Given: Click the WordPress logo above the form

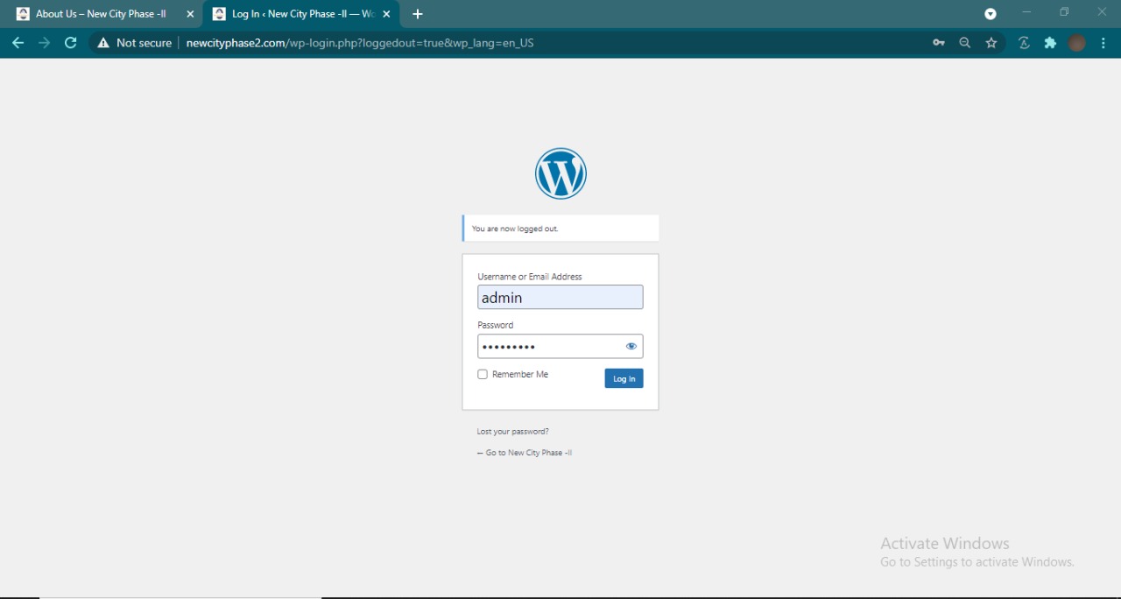Looking at the screenshot, I should (560, 173).
